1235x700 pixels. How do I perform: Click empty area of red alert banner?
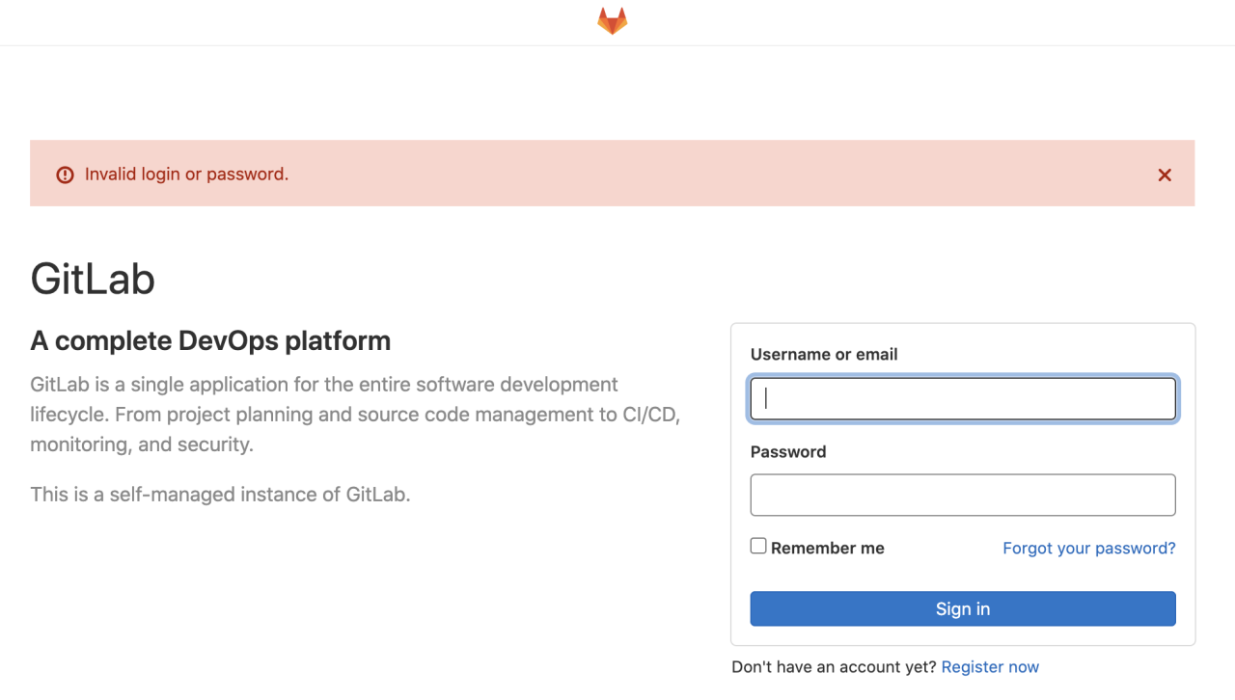coord(675,175)
